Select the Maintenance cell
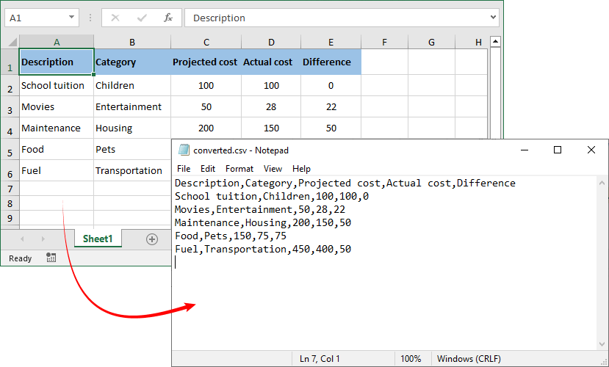Screen dimensions: 609x367 [57, 128]
